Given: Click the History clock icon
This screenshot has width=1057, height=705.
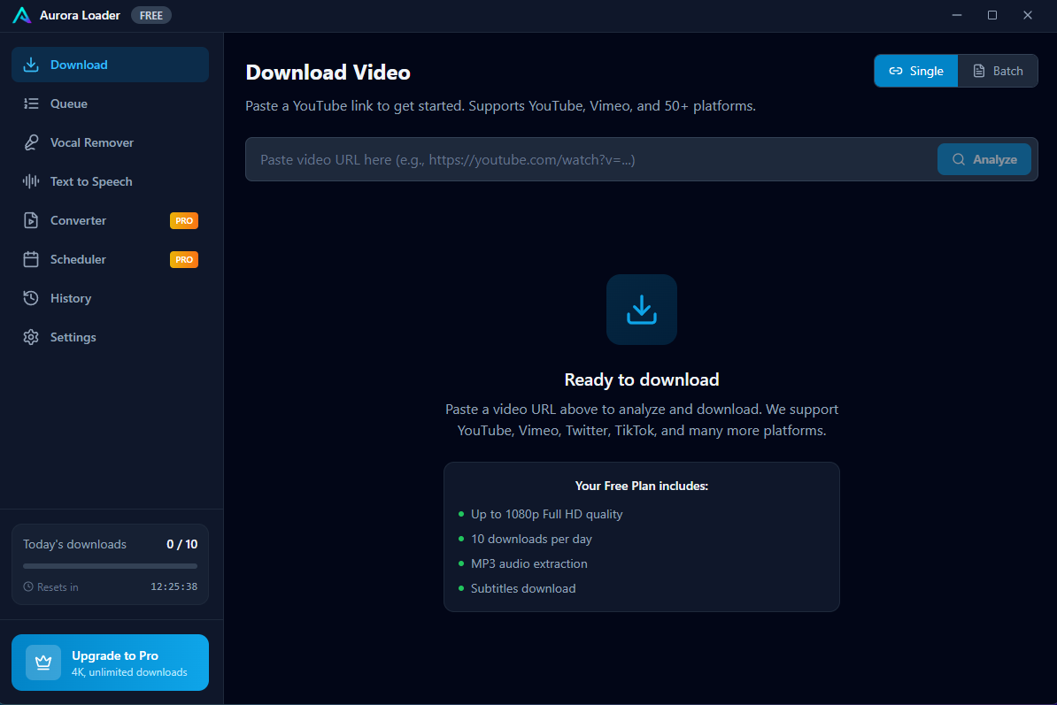Looking at the screenshot, I should 31,298.
